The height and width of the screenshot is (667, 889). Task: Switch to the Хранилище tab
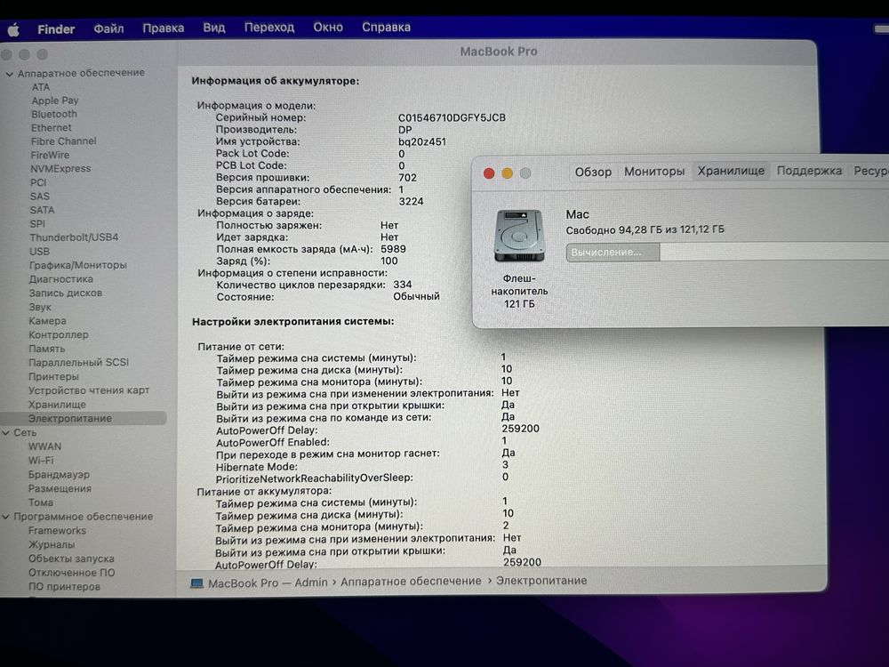[x=731, y=171]
